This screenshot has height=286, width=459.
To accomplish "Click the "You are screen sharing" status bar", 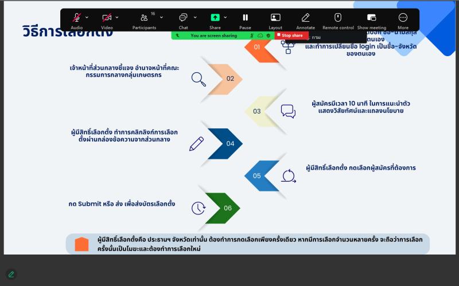I will [x=213, y=36].
